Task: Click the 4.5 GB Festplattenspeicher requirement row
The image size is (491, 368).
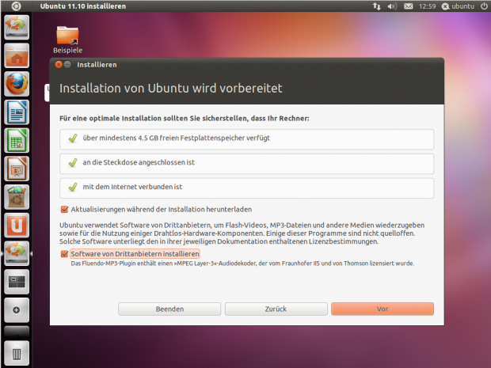Action: click(x=247, y=139)
